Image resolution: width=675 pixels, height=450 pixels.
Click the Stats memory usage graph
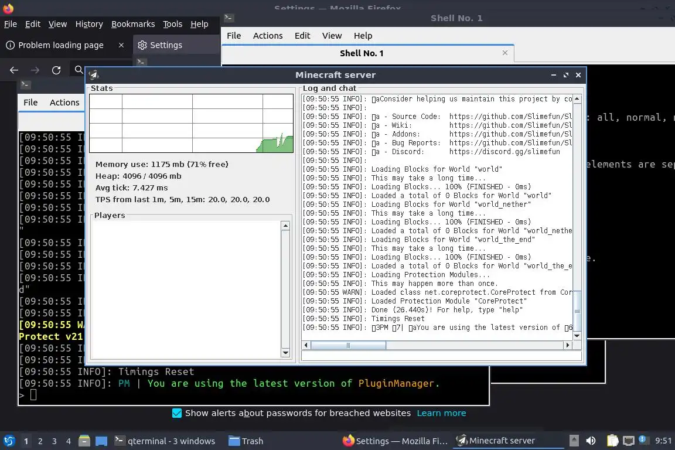(191, 123)
